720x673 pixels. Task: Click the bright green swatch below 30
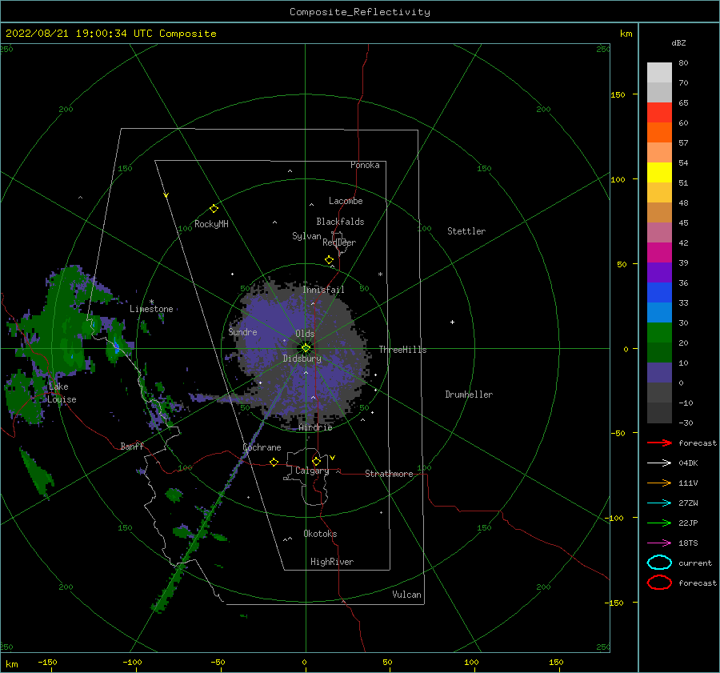[x=659, y=333]
